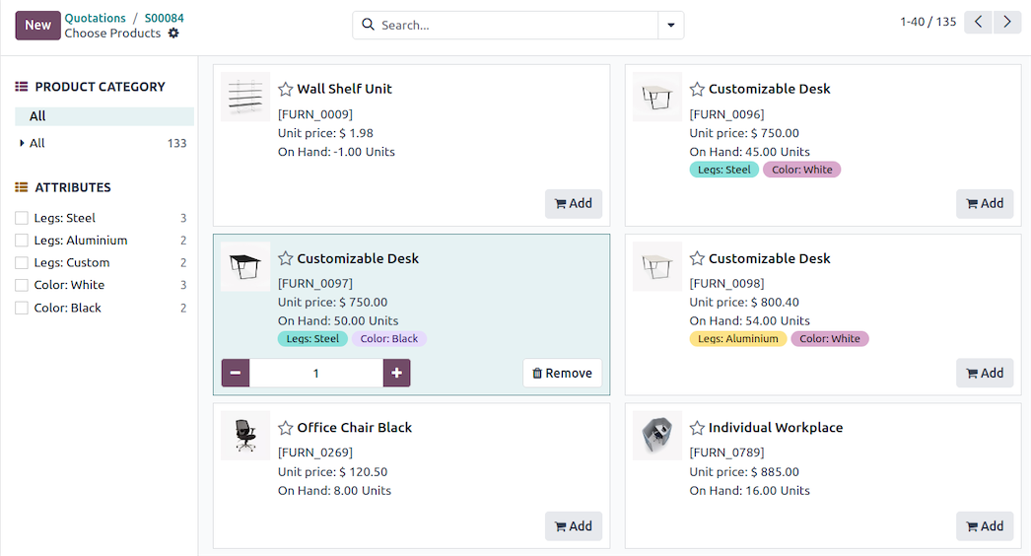Image resolution: width=1031 pixels, height=556 pixels.
Task: Click the Legs: Aluminium yellow tag
Action: click(737, 339)
